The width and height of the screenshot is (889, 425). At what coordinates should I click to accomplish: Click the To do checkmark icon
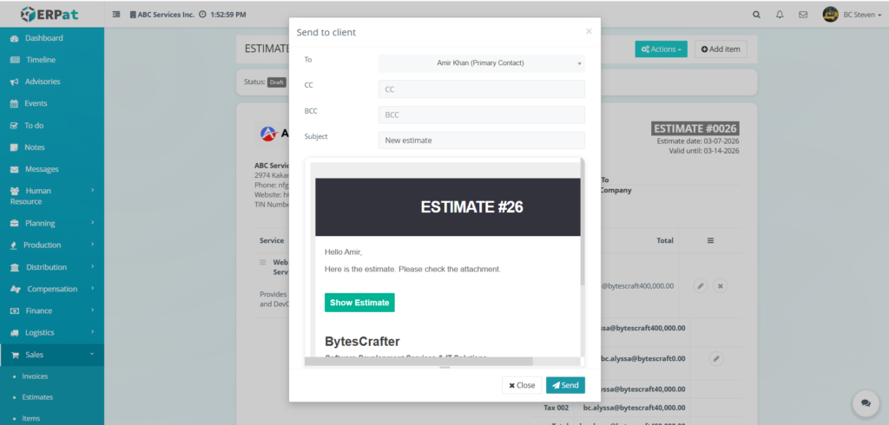[x=15, y=126]
